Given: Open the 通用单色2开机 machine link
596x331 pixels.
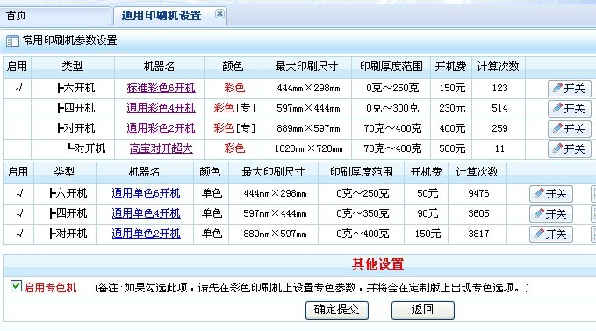Looking at the screenshot, I should coord(147,234).
